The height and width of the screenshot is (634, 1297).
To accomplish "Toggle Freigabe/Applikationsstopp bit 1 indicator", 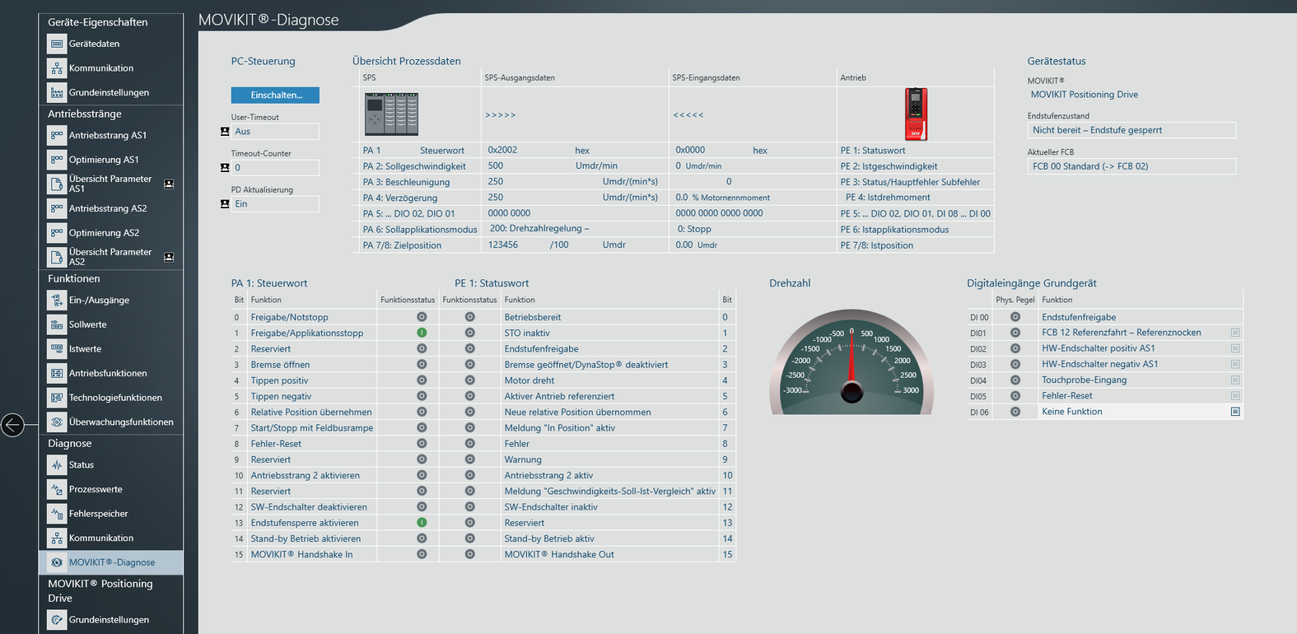I will pos(422,333).
